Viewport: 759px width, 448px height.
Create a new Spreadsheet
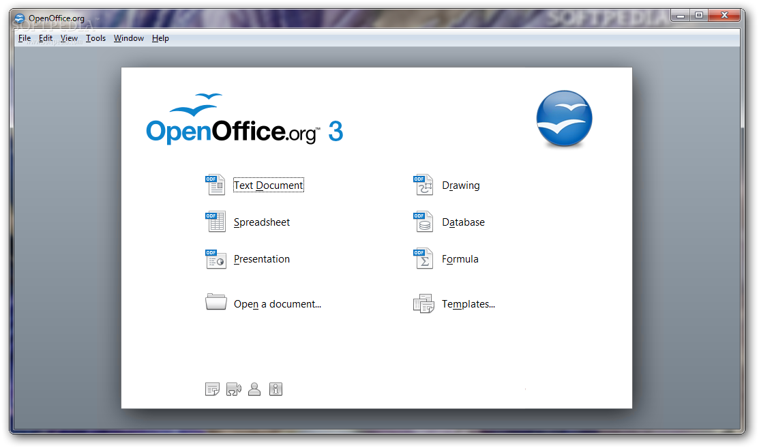tap(262, 222)
